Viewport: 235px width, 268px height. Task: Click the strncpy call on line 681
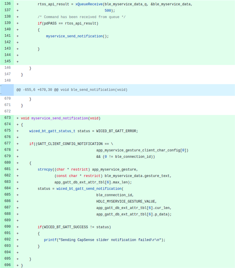[45, 169]
